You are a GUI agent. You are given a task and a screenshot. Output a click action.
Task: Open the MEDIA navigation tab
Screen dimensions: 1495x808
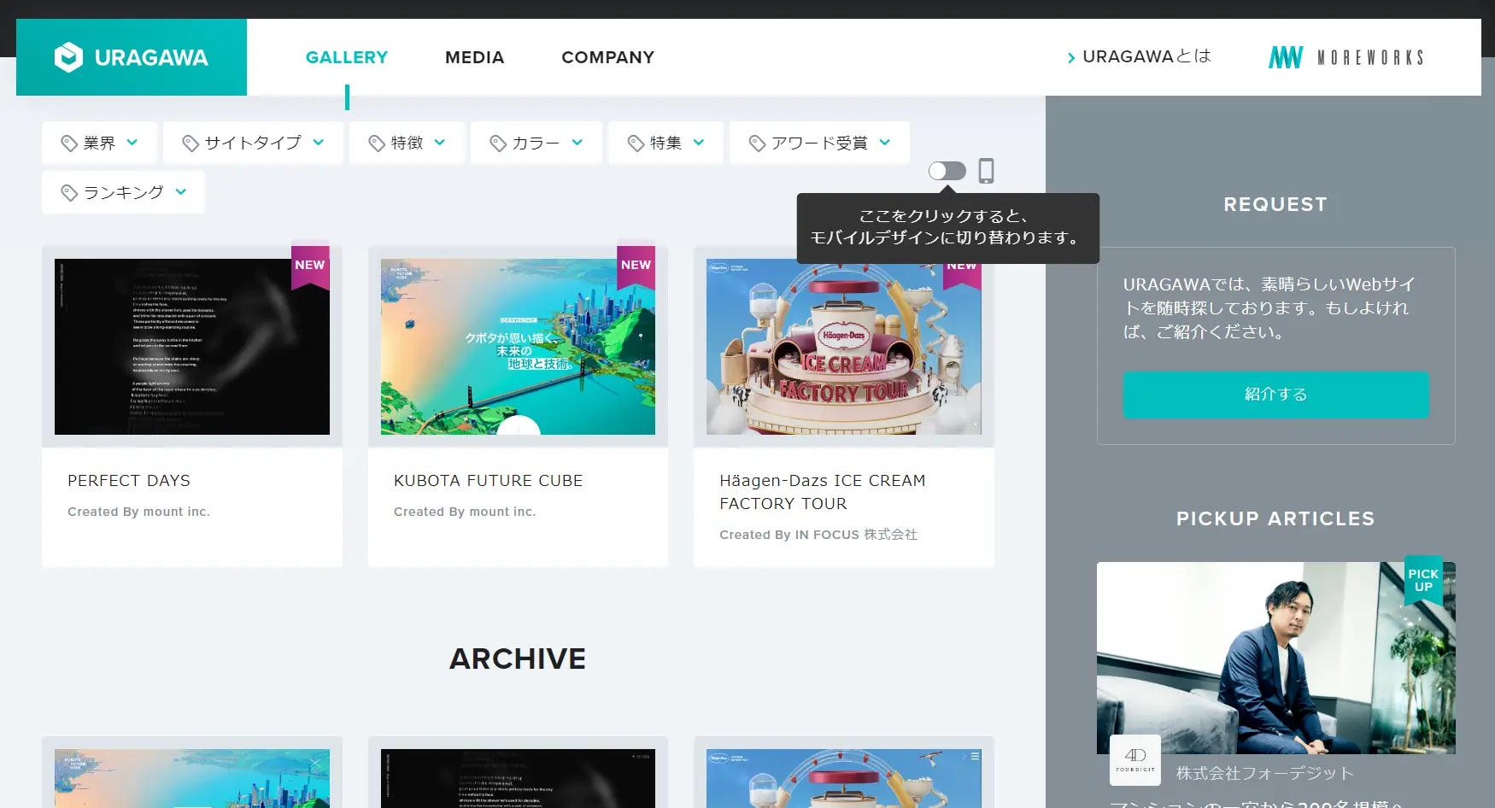[475, 57]
